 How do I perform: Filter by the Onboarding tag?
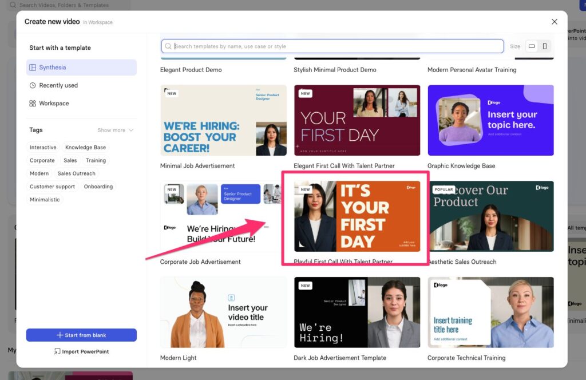[x=98, y=187]
